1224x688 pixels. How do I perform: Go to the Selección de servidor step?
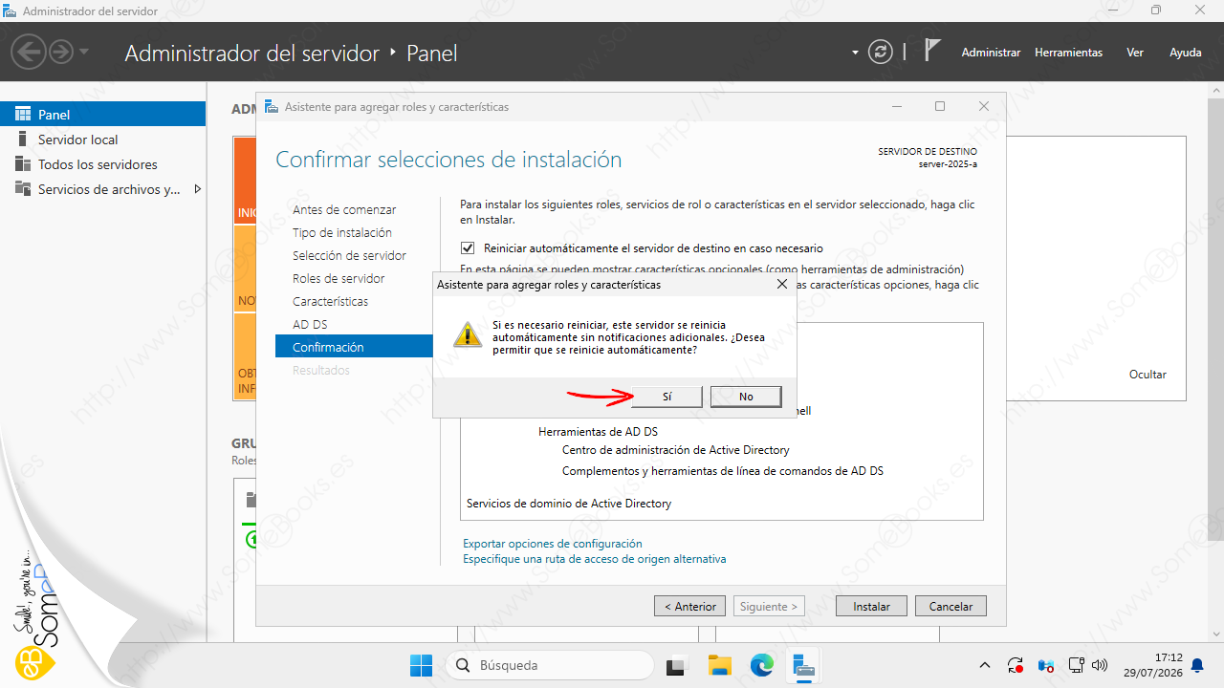pyautogui.click(x=349, y=255)
